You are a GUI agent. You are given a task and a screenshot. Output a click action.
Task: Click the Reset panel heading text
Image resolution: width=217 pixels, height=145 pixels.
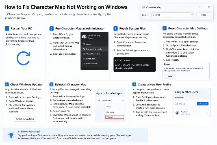[167, 64]
